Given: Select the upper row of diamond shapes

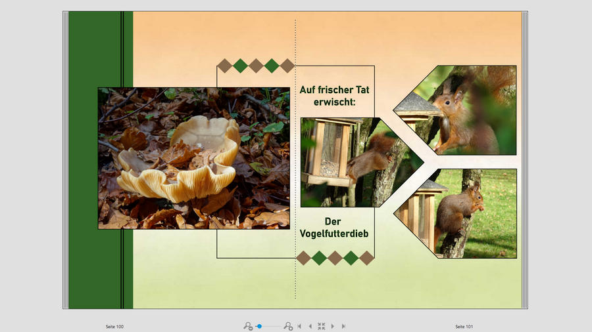Looking at the screenshot, I should point(255,66).
